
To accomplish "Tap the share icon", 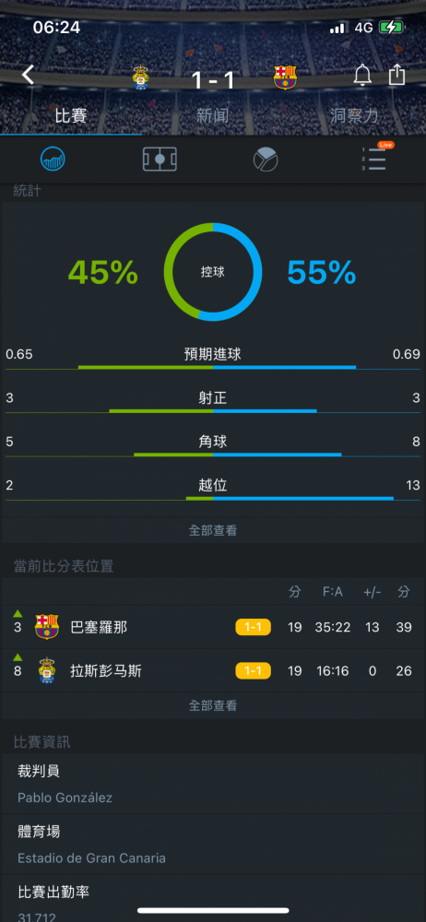I will click(x=397, y=75).
